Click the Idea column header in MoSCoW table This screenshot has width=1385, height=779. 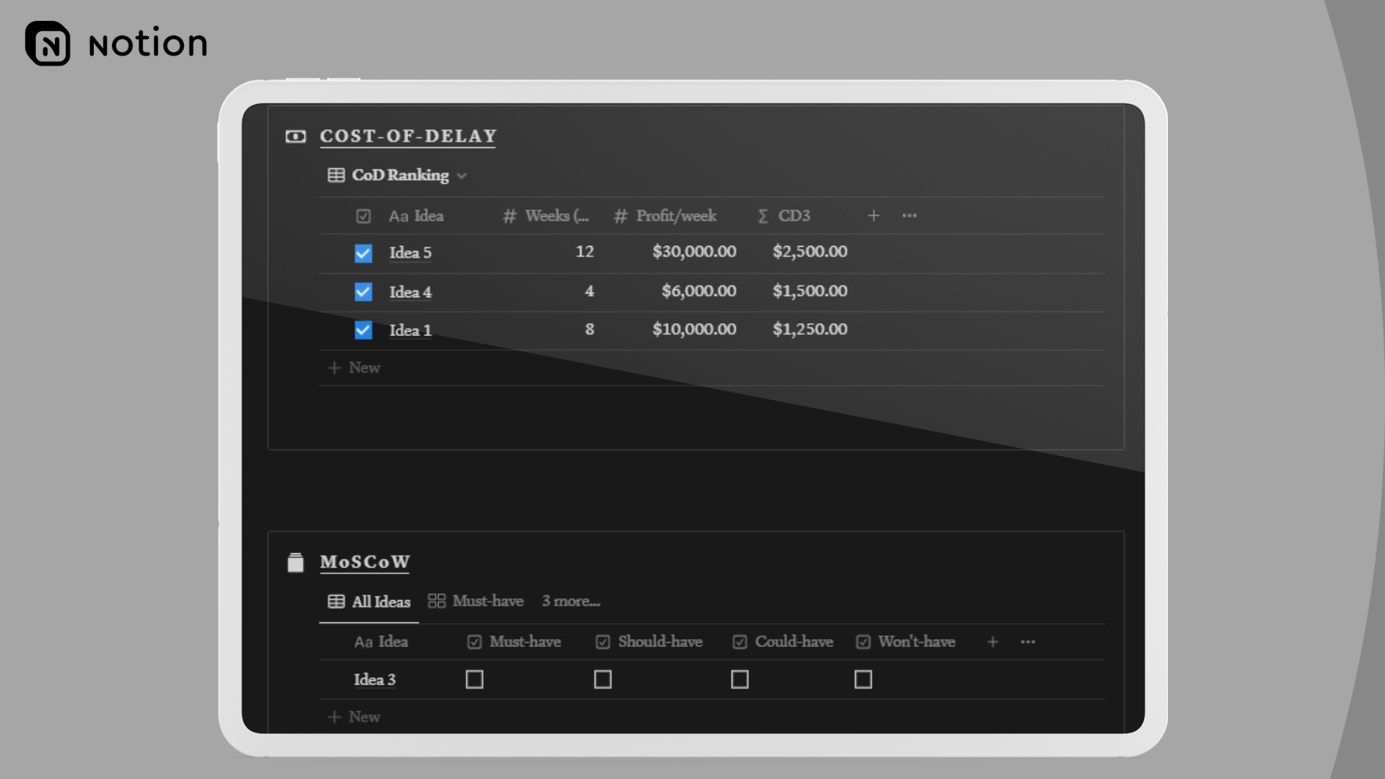click(x=381, y=642)
